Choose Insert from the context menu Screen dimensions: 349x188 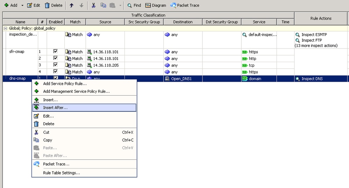(84, 100)
